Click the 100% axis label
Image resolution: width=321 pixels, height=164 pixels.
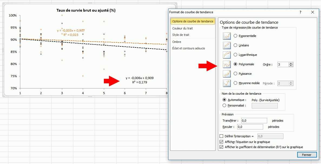[x=13, y=15]
